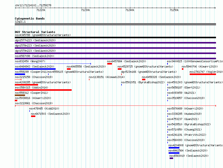Open variant nsv3519857 (Chaisson2019)
Viewport: 223px width, 168px height.
pos(186,98)
